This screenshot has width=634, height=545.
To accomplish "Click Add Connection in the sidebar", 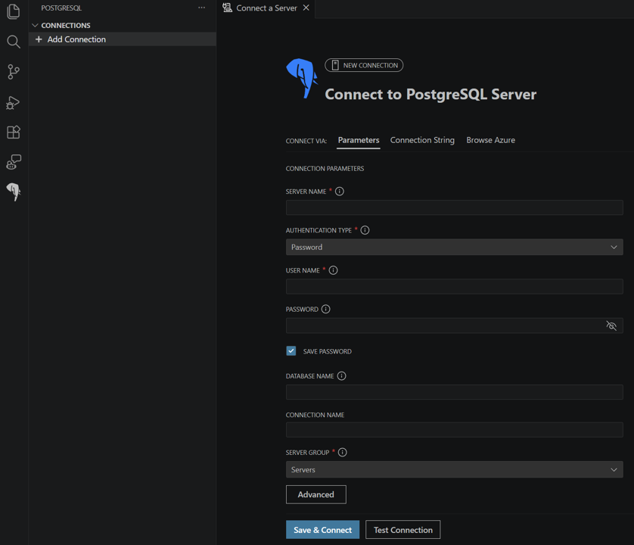I will (x=122, y=39).
